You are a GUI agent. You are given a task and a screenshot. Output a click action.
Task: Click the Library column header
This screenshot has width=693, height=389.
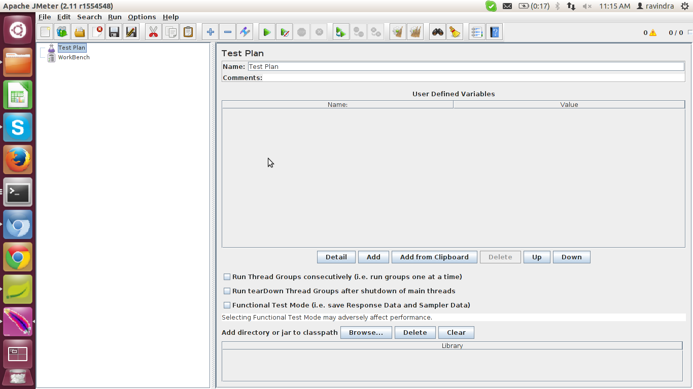pyautogui.click(x=452, y=345)
